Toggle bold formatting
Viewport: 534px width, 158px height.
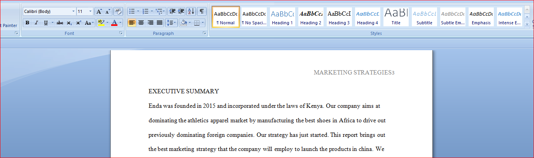click(27, 23)
